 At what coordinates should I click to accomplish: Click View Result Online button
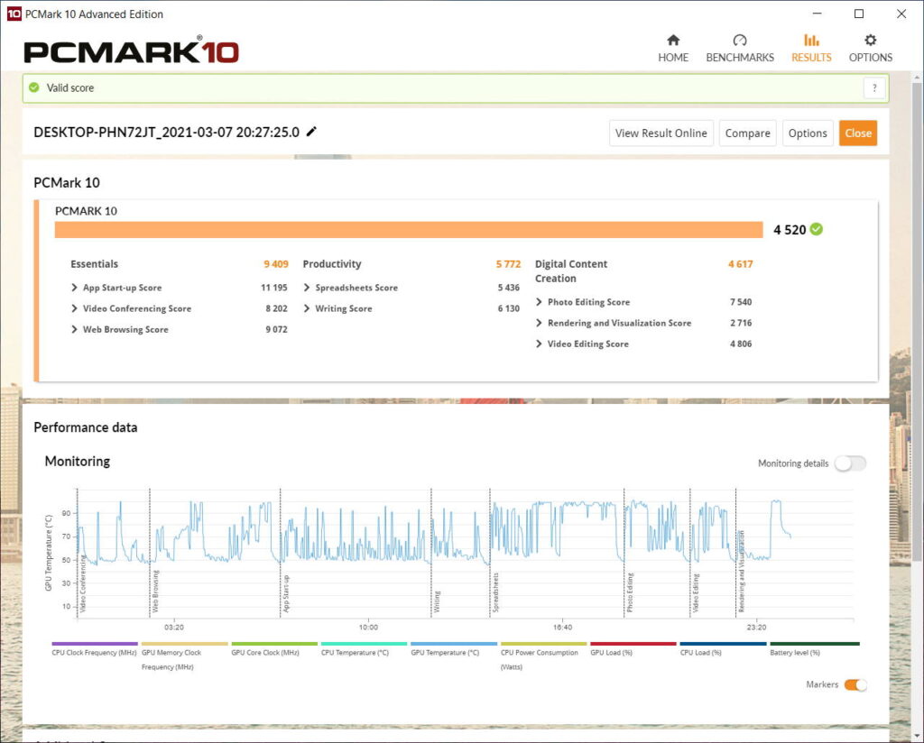pyautogui.click(x=661, y=133)
